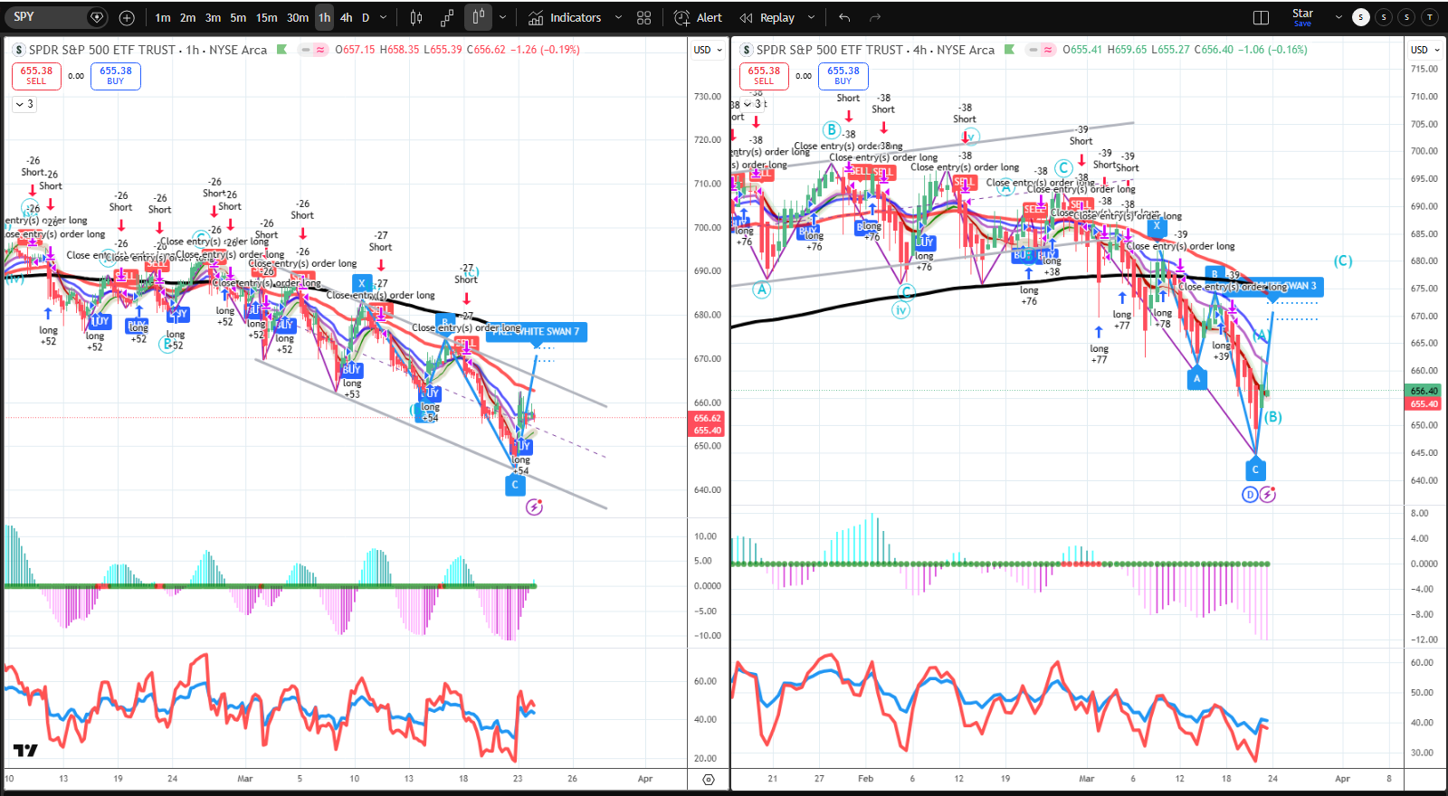Click the 655.38 BUY button on 1h chart
1448x796 pixels.
[x=116, y=76]
